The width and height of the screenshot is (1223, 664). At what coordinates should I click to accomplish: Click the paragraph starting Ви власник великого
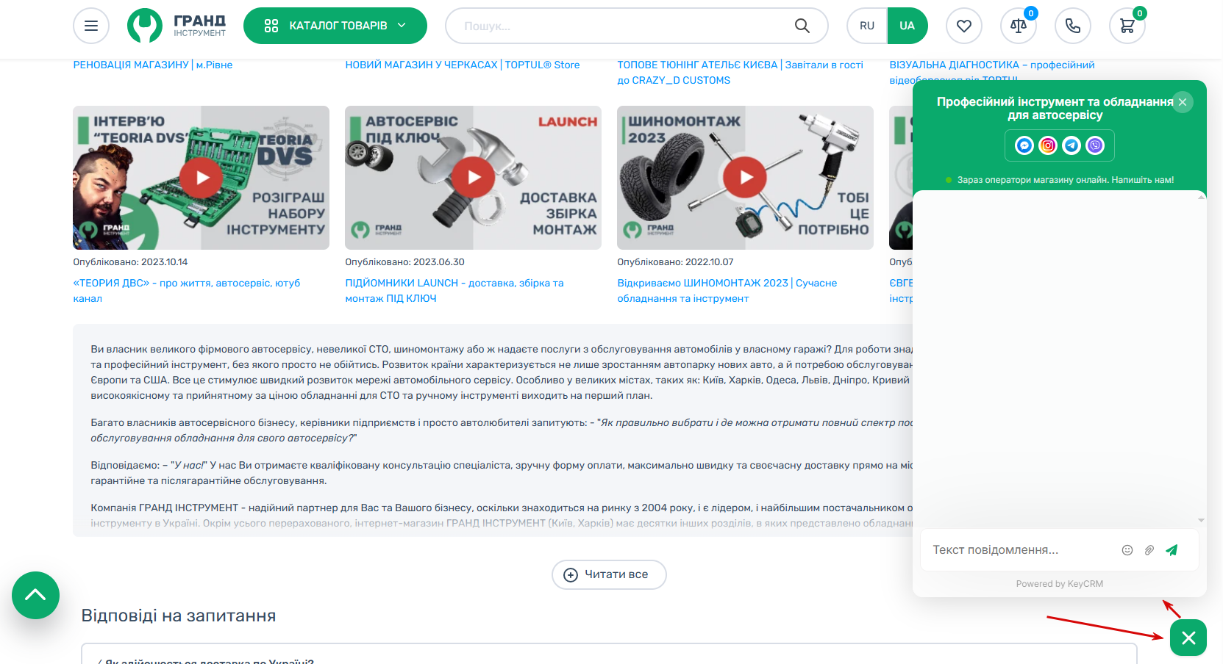(x=502, y=372)
